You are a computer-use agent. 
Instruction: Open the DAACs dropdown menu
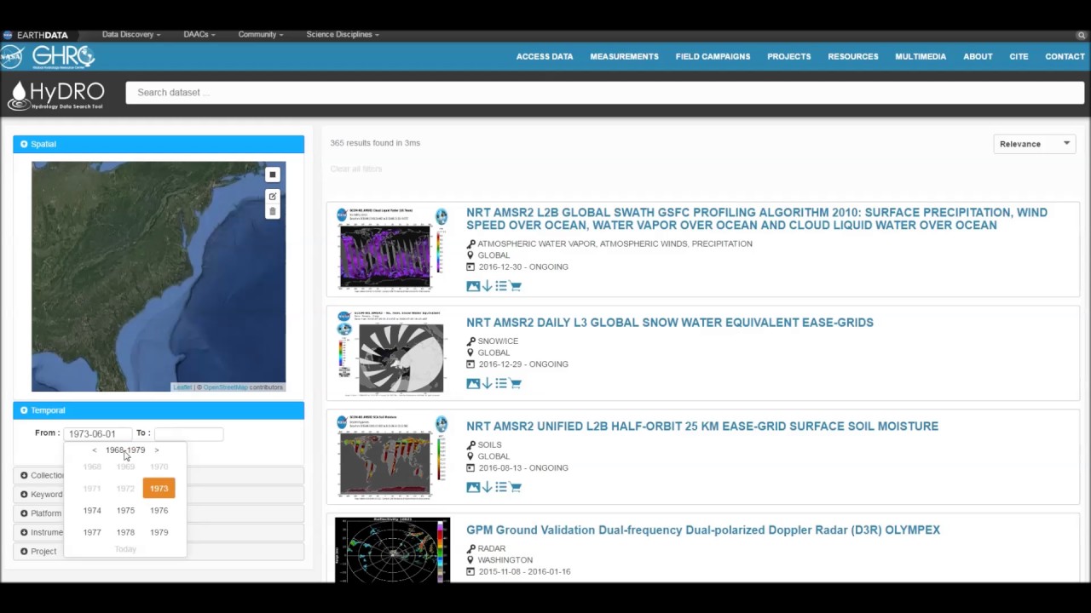click(x=199, y=35)
